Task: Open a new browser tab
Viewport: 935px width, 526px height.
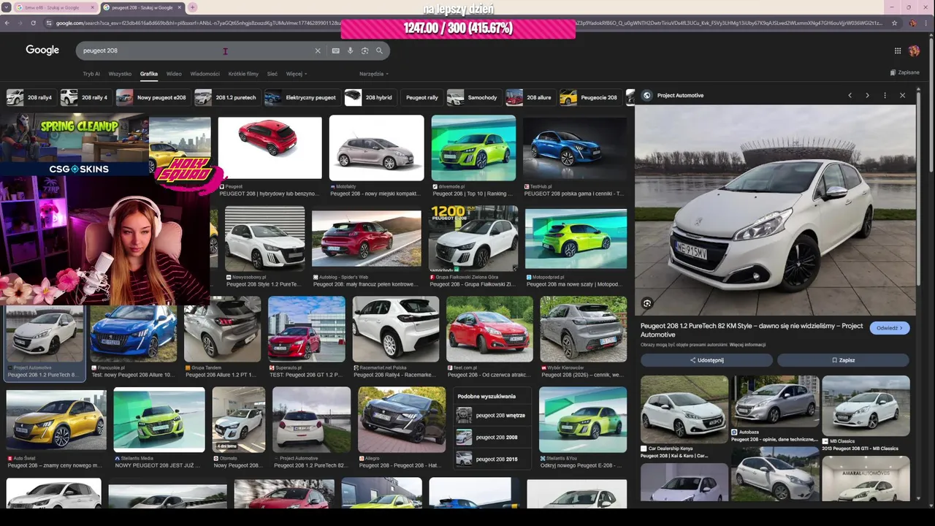Action: (x=192, y=7)
